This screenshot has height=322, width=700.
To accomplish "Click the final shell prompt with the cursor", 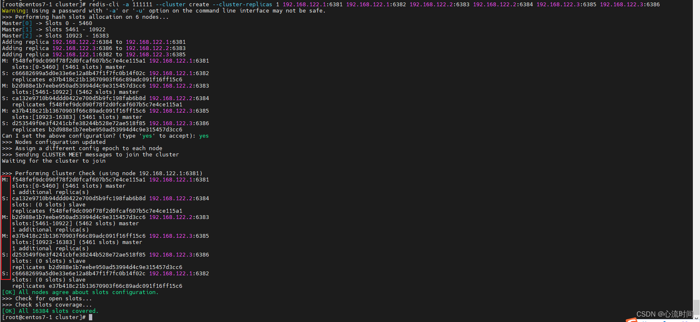I will (x=47, y=317).
